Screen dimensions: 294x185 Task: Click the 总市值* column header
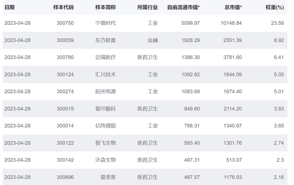pos(233,7)
